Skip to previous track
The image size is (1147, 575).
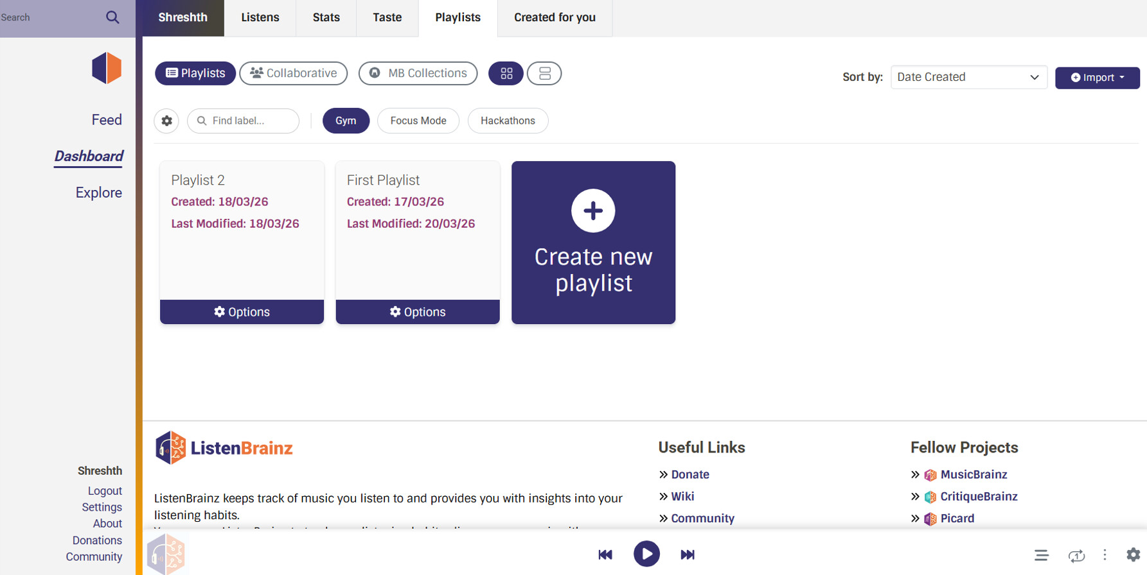point(605,554)
